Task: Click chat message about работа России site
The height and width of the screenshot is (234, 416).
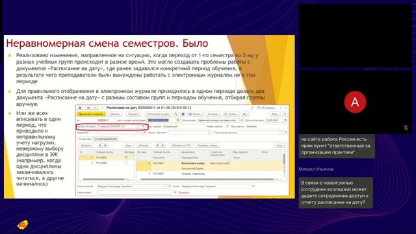Action: pyautogui.click(x=337, y=146)
